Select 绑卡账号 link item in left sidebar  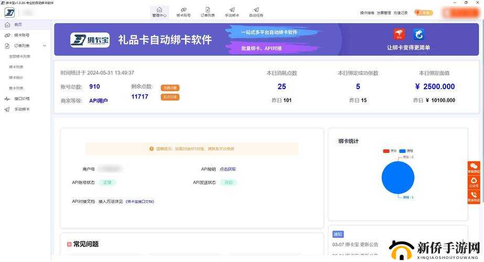(25, 35)
